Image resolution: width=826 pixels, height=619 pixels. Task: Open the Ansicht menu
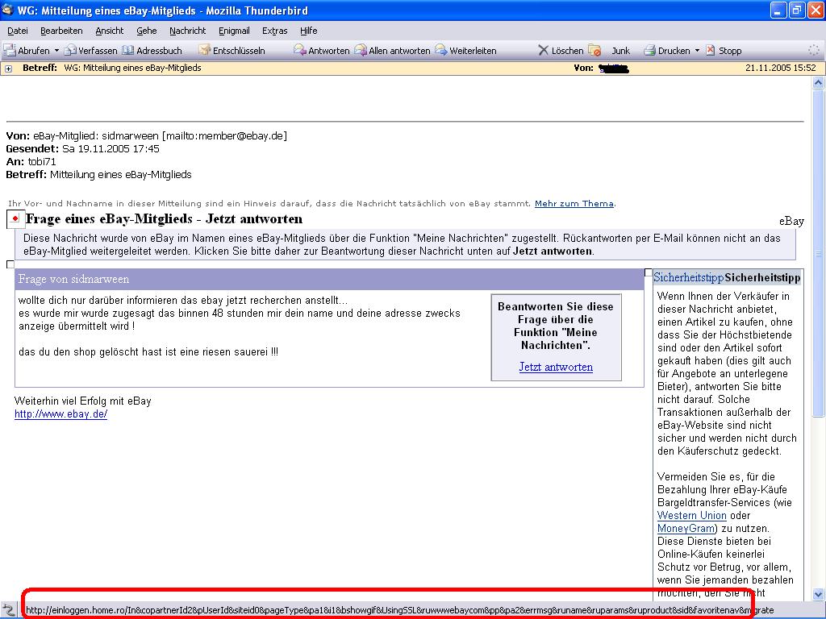tap(110, 31)
